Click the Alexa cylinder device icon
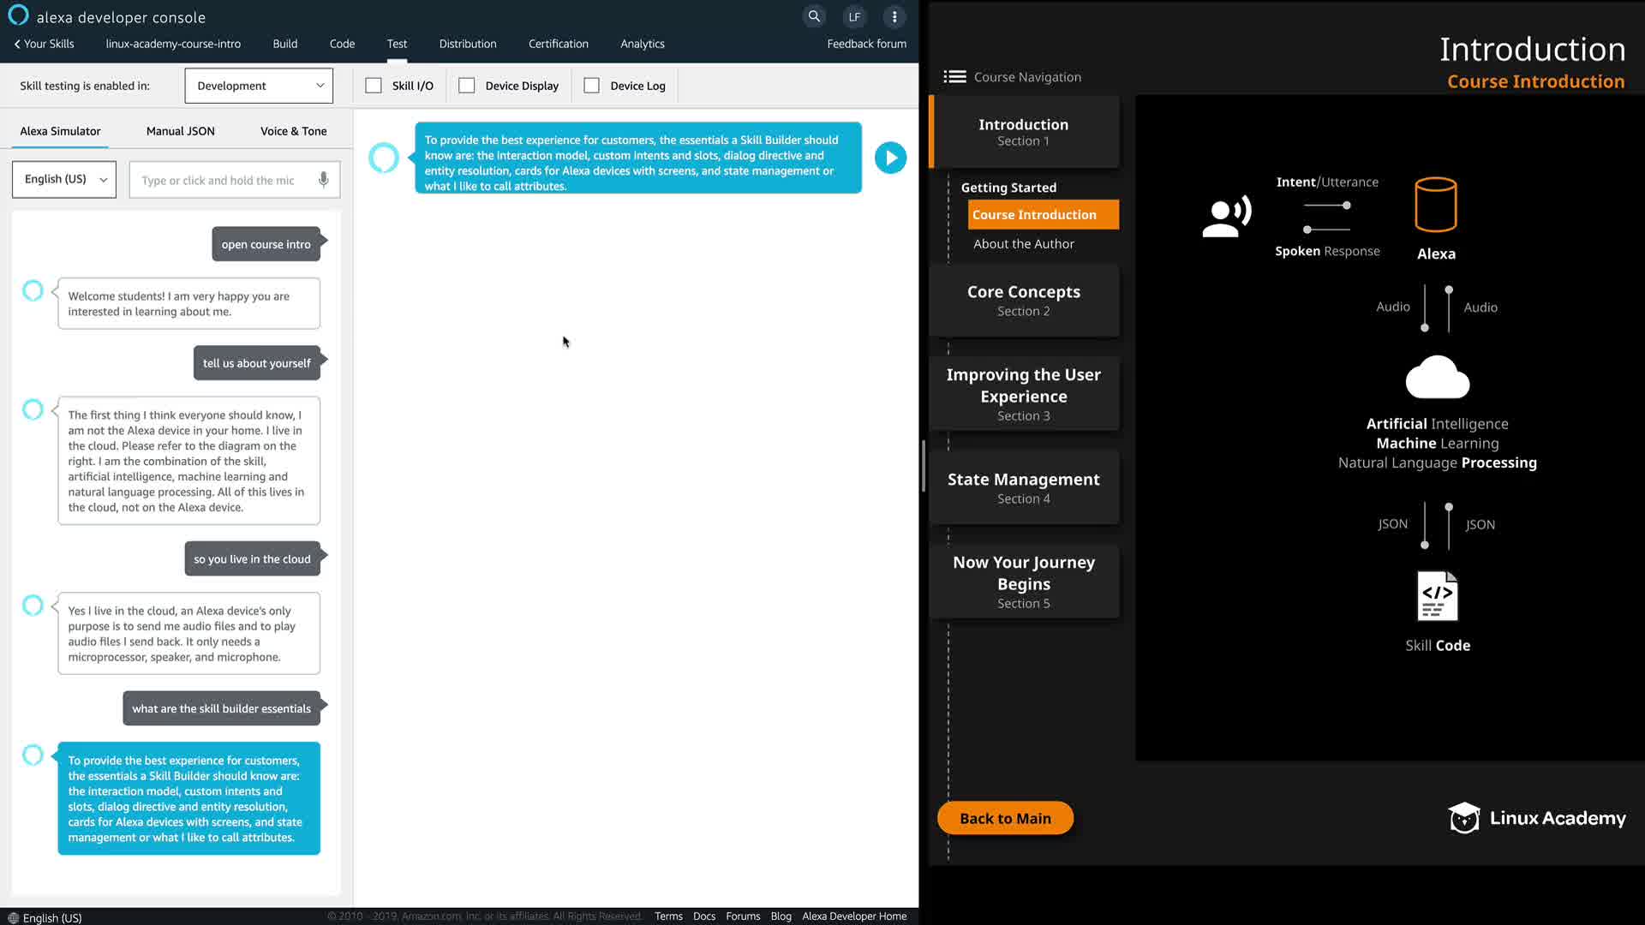Image resolution: width=1645 pixels, height=925 pixels. (x=1435, y=205)
